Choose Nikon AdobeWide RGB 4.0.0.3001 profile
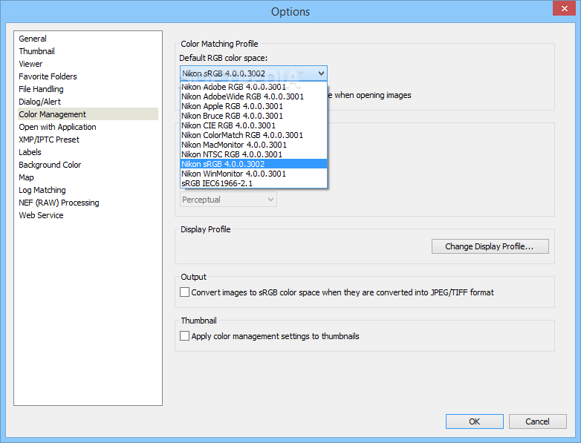 point(254,96)
